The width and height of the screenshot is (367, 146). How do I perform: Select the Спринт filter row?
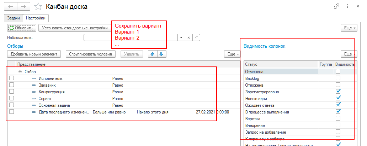point(124,99)
